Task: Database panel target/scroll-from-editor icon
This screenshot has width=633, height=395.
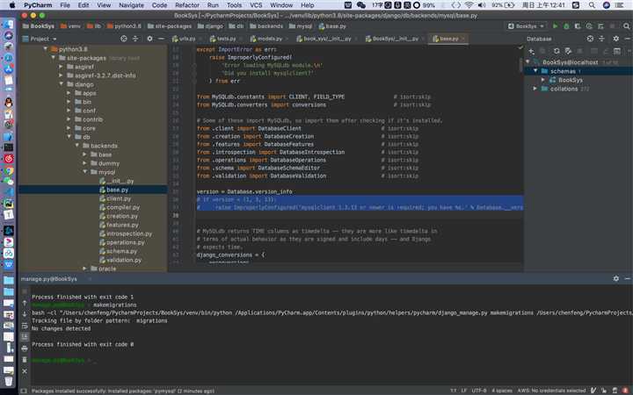Action: (590, 39)
